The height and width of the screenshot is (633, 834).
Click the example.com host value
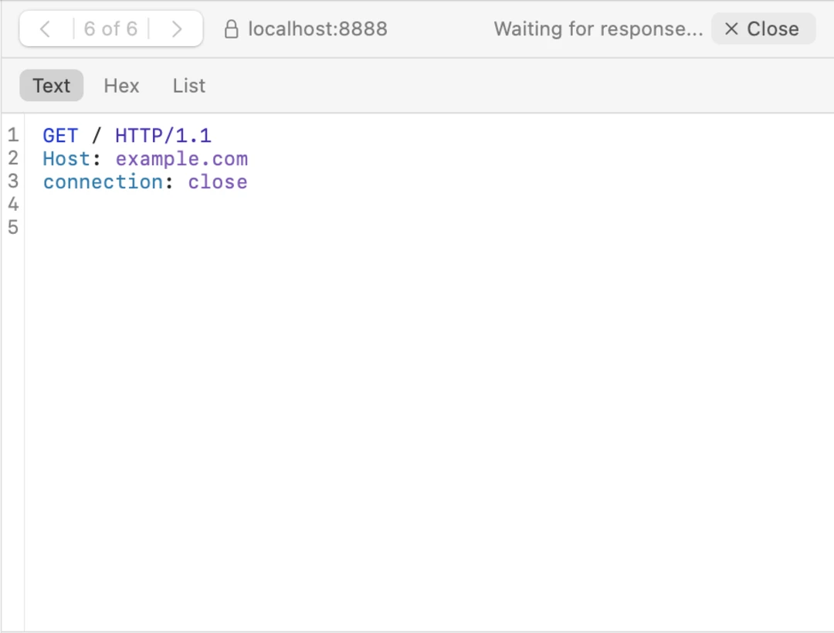(181, 159)
